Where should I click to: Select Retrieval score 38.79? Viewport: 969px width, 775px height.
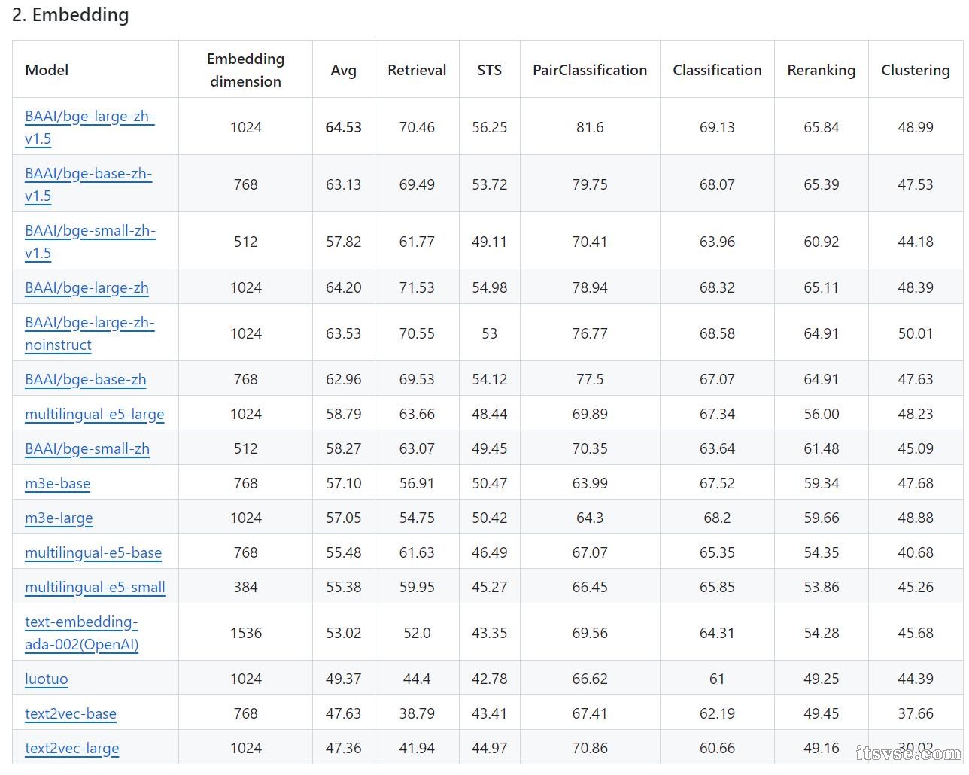(417, 713)
